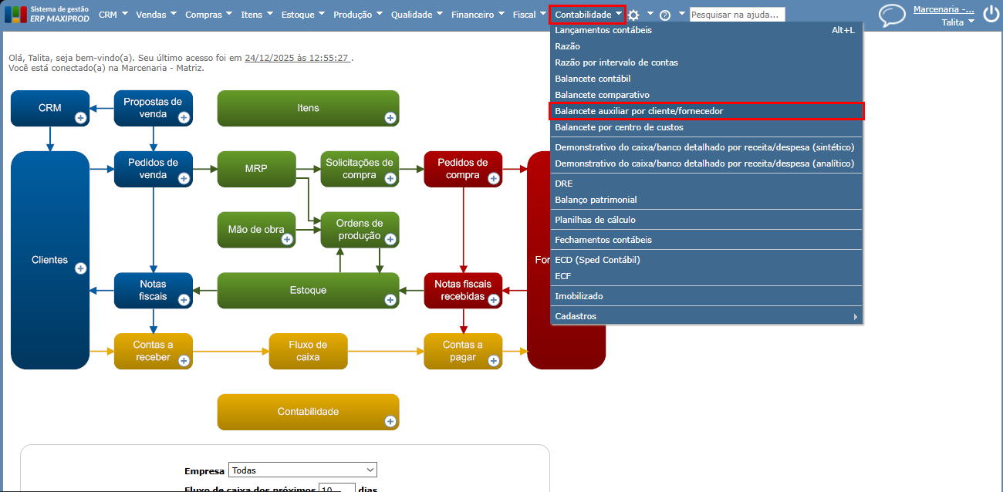The image size is (1003, 492).
Task: Click the power logout icon
Action: coord(991,15)
